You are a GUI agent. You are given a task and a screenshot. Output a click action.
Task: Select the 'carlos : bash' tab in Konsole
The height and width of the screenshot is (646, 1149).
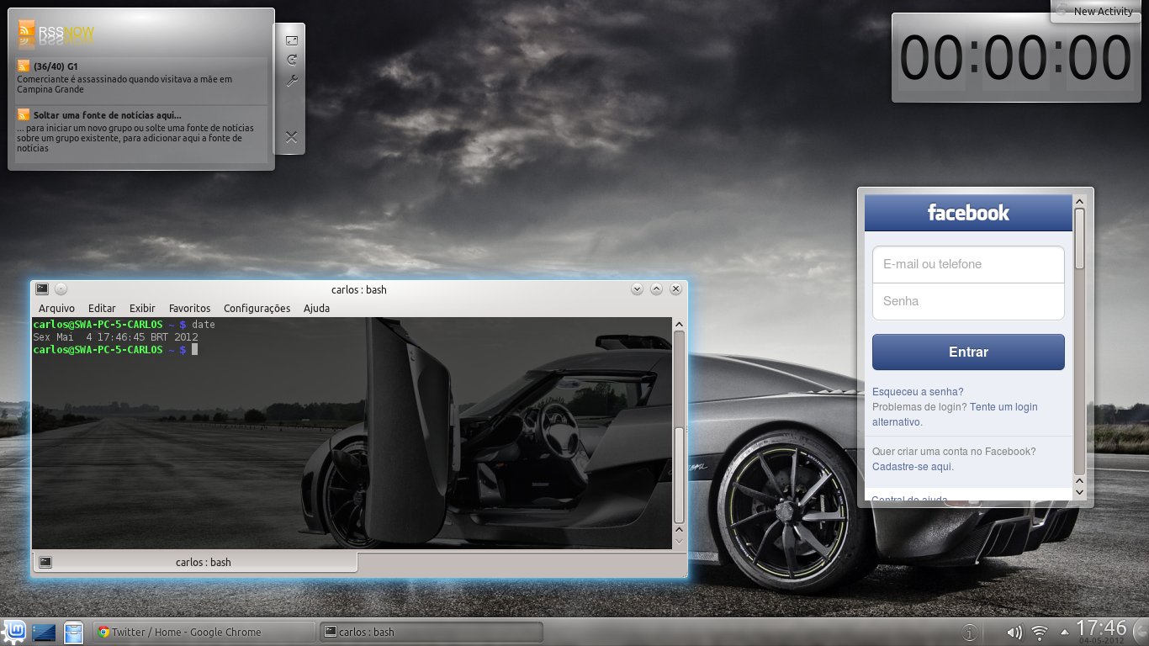click(x=195, y=562)
